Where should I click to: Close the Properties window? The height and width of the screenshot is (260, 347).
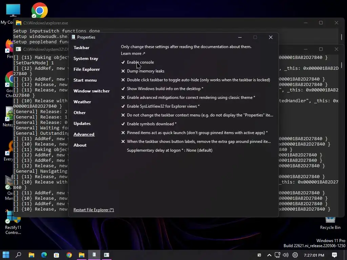pyautogui.click(x=271, y=37)
